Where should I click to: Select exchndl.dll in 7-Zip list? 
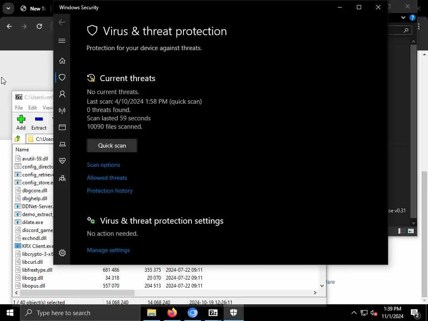tap(34, 238)
